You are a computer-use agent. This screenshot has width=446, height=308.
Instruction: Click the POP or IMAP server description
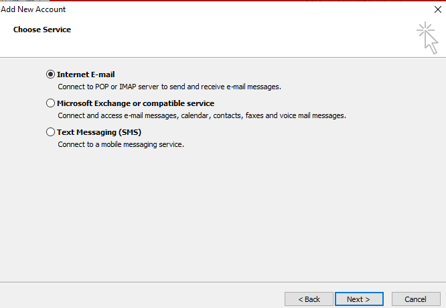point(169,87)
